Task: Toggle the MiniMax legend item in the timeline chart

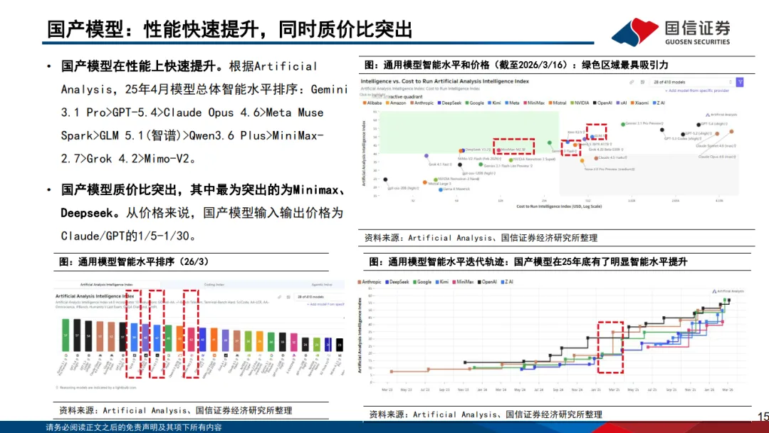Action: pos(464,282)
